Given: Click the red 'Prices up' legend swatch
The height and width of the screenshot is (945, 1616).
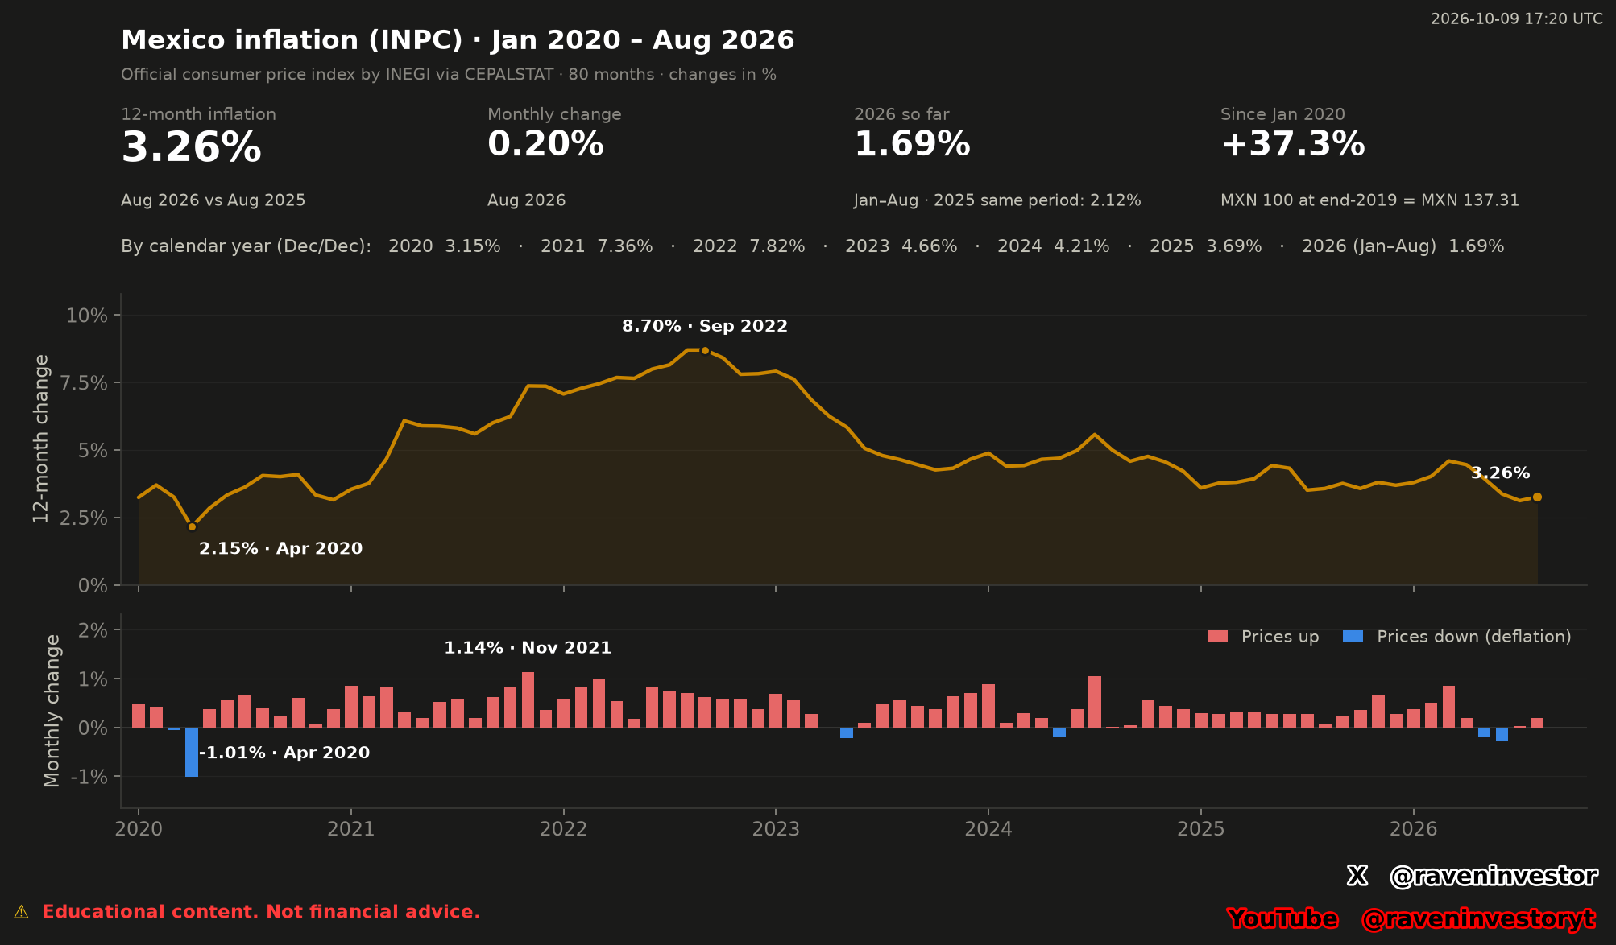Looking at the screenshot, I should click(1217, 637).
